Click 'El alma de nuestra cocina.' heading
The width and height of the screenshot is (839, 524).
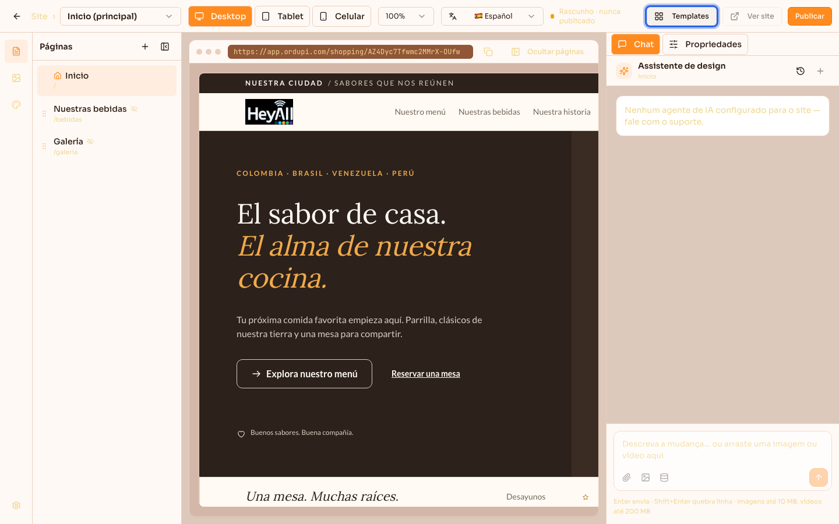(x=355, y=261)
